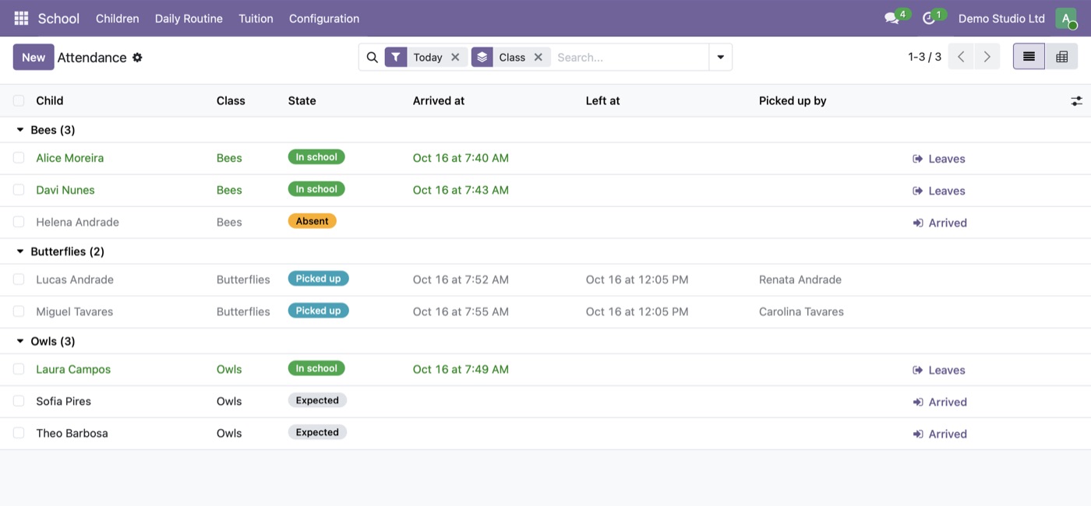Open the Configuration menu

[324, 18]
